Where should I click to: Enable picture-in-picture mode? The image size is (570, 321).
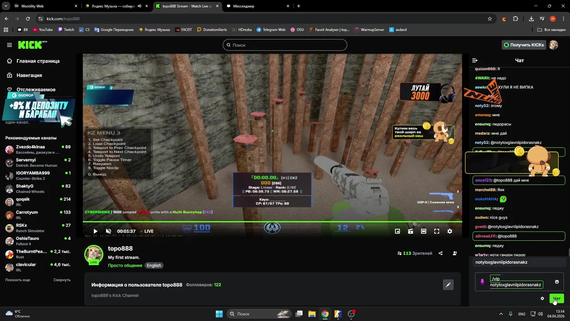pos(397,231)
